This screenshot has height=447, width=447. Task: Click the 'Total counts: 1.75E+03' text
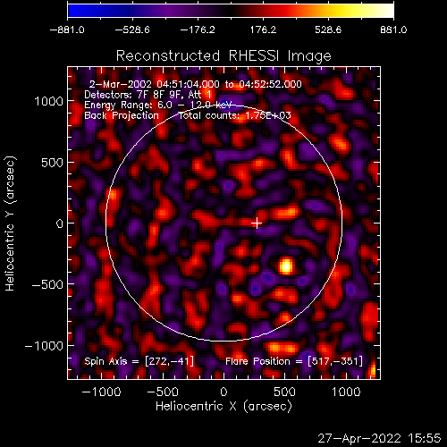click(x=234, y=115)
